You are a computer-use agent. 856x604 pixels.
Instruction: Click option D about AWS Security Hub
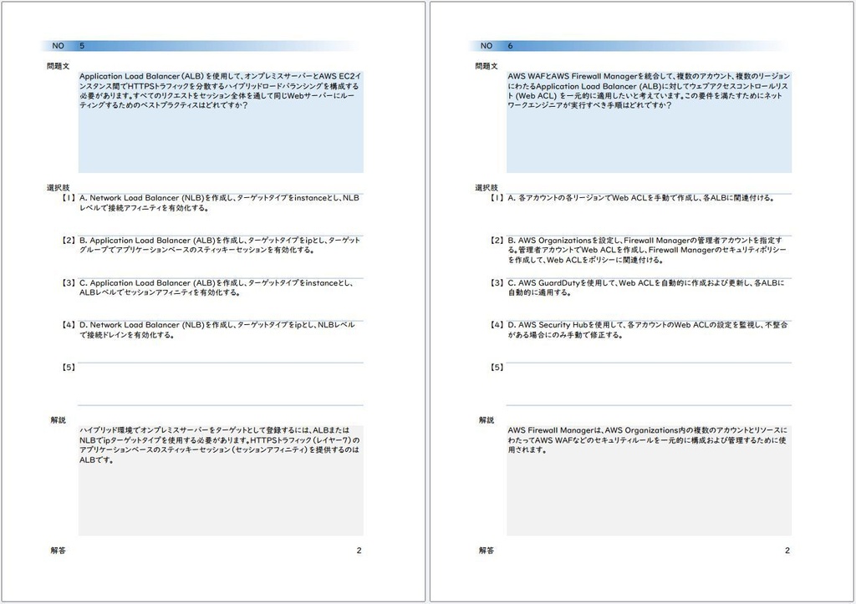click(x=648, y=329)
